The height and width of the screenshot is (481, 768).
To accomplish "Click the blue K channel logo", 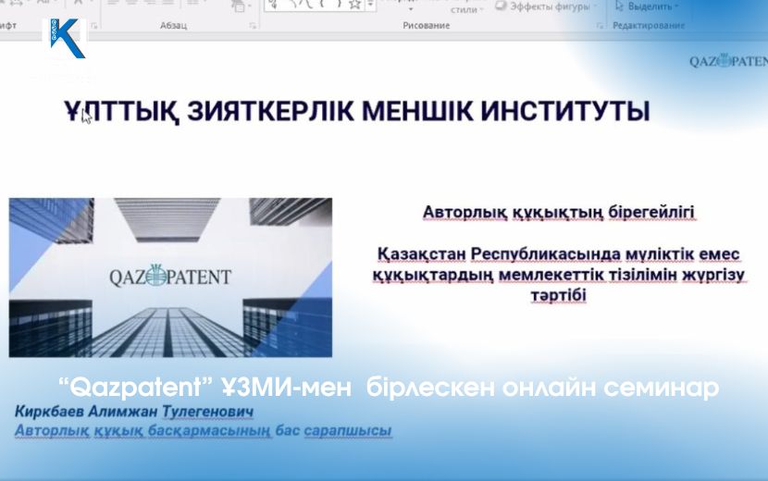I will (x=67, y=39).
